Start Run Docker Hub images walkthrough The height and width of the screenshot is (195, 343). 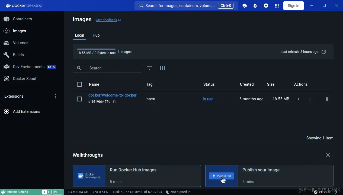[137, 176]
